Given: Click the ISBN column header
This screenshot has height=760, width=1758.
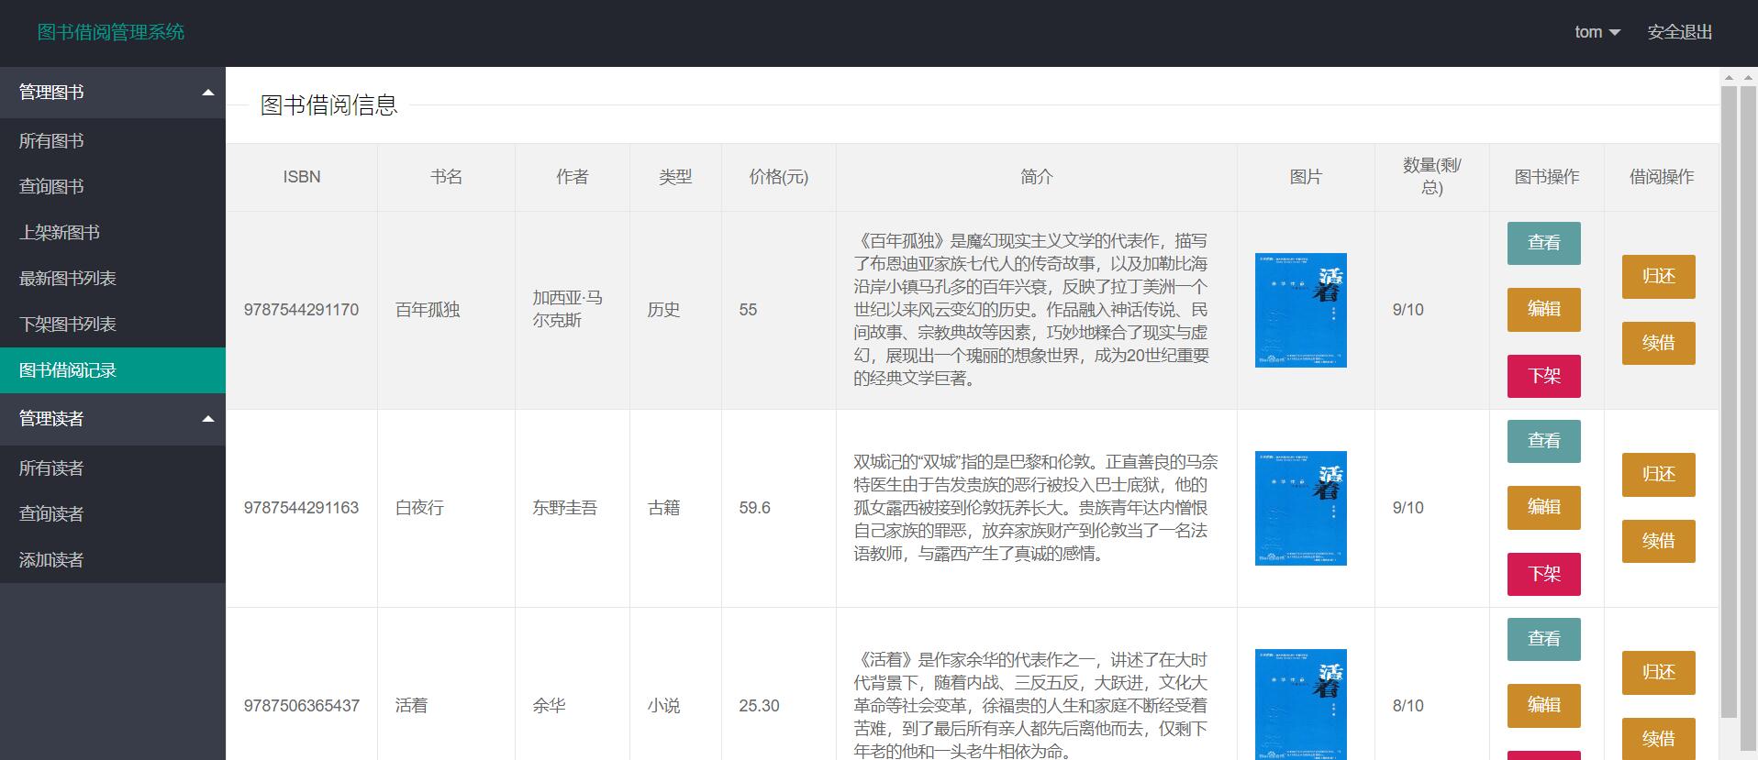Looking at the screenshot, I should 302,177.
